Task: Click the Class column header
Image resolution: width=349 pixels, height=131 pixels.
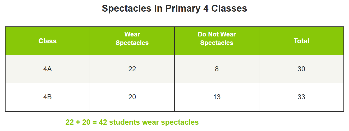Action: [x=48, y=41]
